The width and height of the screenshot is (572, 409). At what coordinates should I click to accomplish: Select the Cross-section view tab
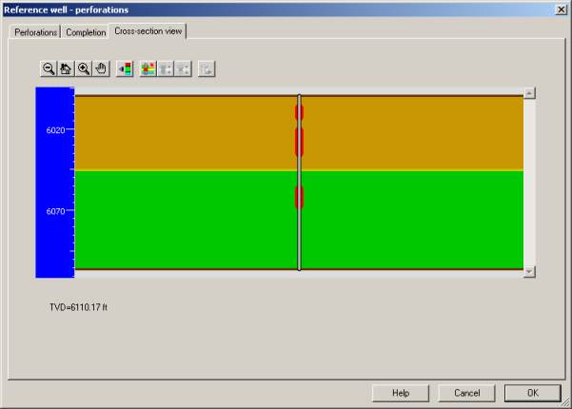(148, 31)
